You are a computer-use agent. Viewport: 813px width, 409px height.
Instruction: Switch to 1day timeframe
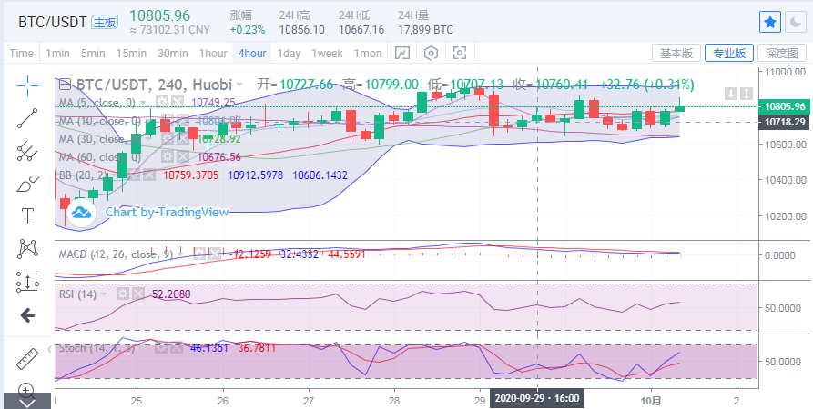pos(289,54)
